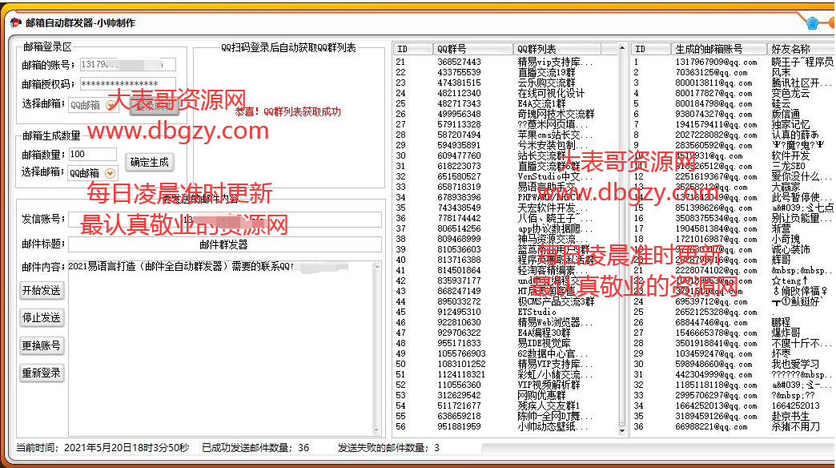Click the 开始发送 button

(42, 292)
